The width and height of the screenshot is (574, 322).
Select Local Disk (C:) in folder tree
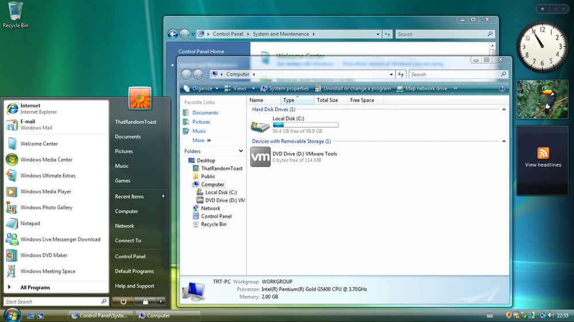click(220, 193)
